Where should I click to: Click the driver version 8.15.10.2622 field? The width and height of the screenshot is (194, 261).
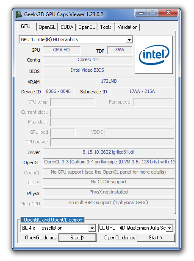coord(108,152)
